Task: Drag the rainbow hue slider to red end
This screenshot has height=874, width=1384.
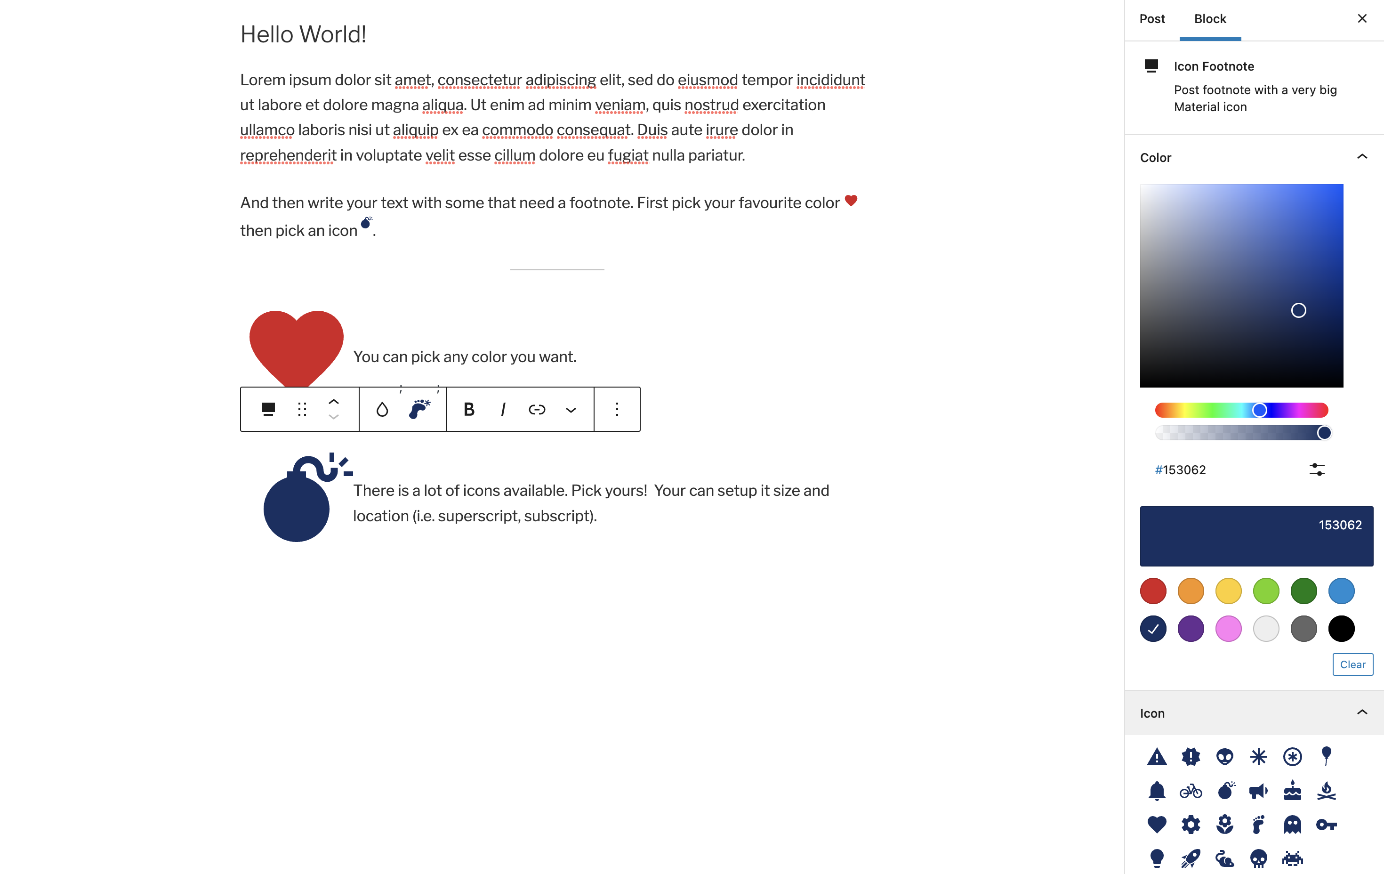Action: coord(1159,410)
